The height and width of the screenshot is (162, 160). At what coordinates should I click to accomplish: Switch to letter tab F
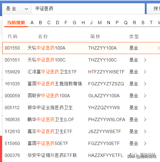[66, 23]
